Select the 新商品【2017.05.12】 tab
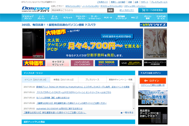This screenshot has height=126, width=189. 64,80
